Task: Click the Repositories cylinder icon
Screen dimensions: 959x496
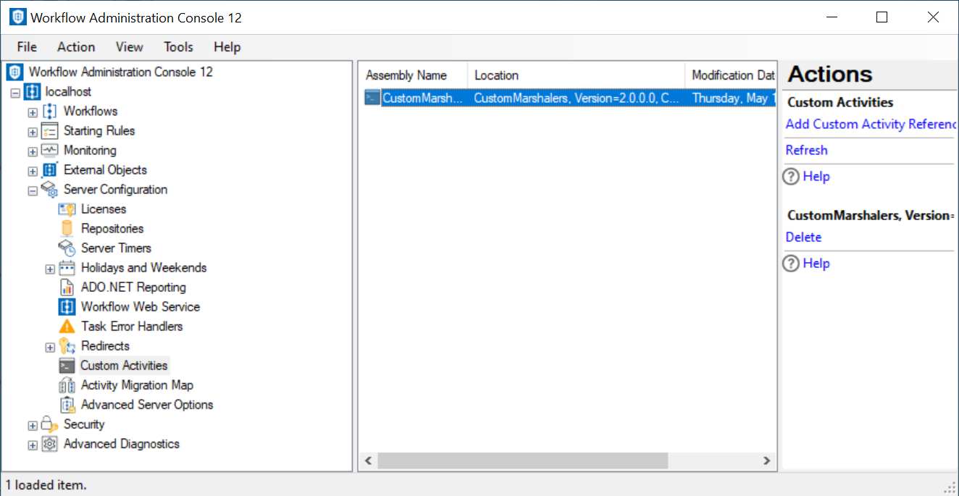Action: (x=67, y=229)
